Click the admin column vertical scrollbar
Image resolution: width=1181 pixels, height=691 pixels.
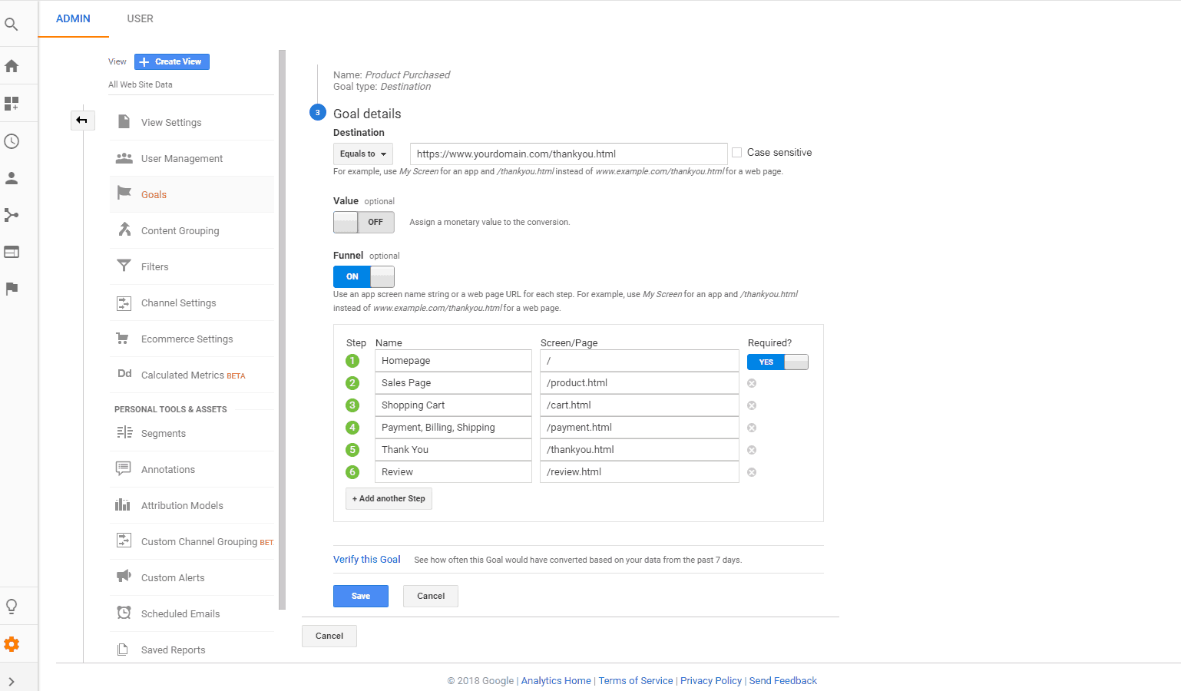[283, 330]
